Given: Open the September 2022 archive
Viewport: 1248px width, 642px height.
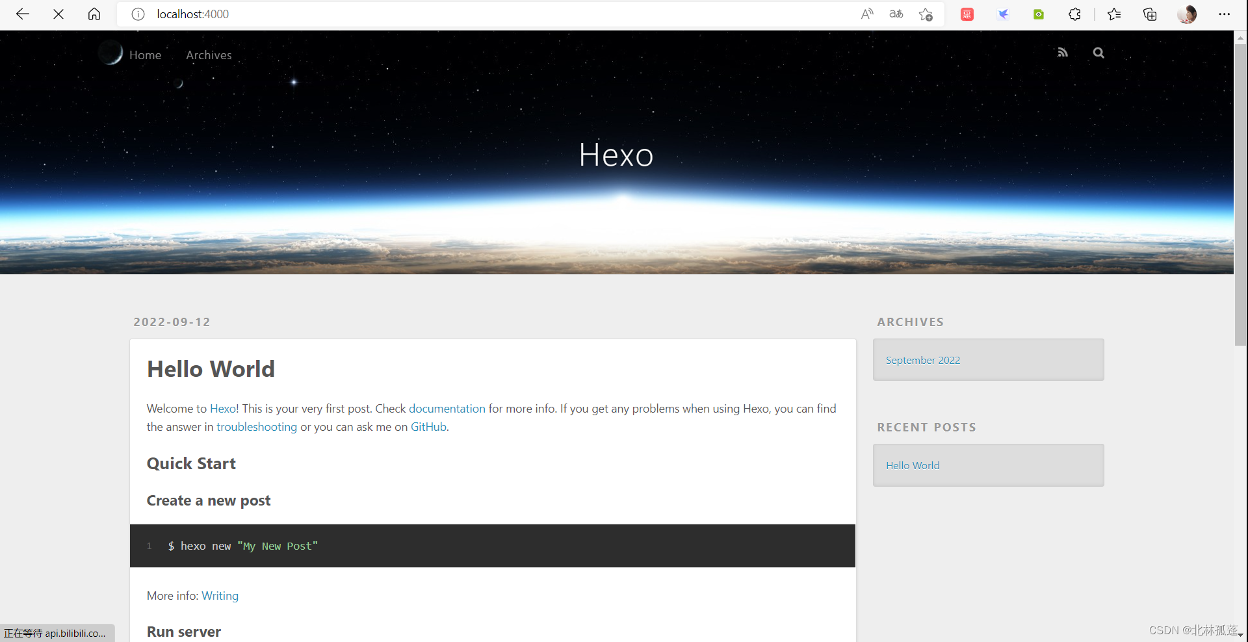Looking at the screenshot, I should tap(923, 360).
